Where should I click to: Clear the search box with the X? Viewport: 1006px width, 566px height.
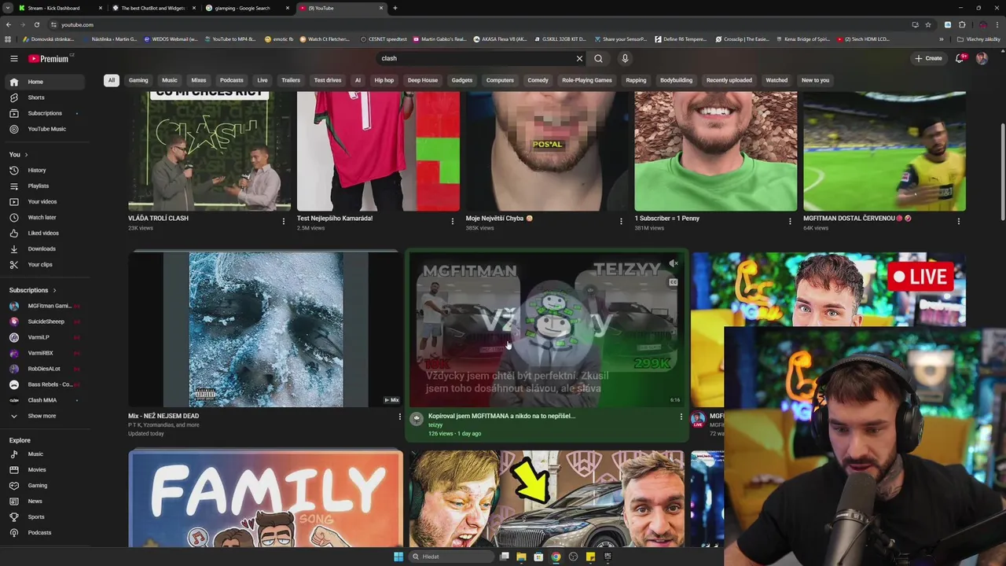[579, 58]
